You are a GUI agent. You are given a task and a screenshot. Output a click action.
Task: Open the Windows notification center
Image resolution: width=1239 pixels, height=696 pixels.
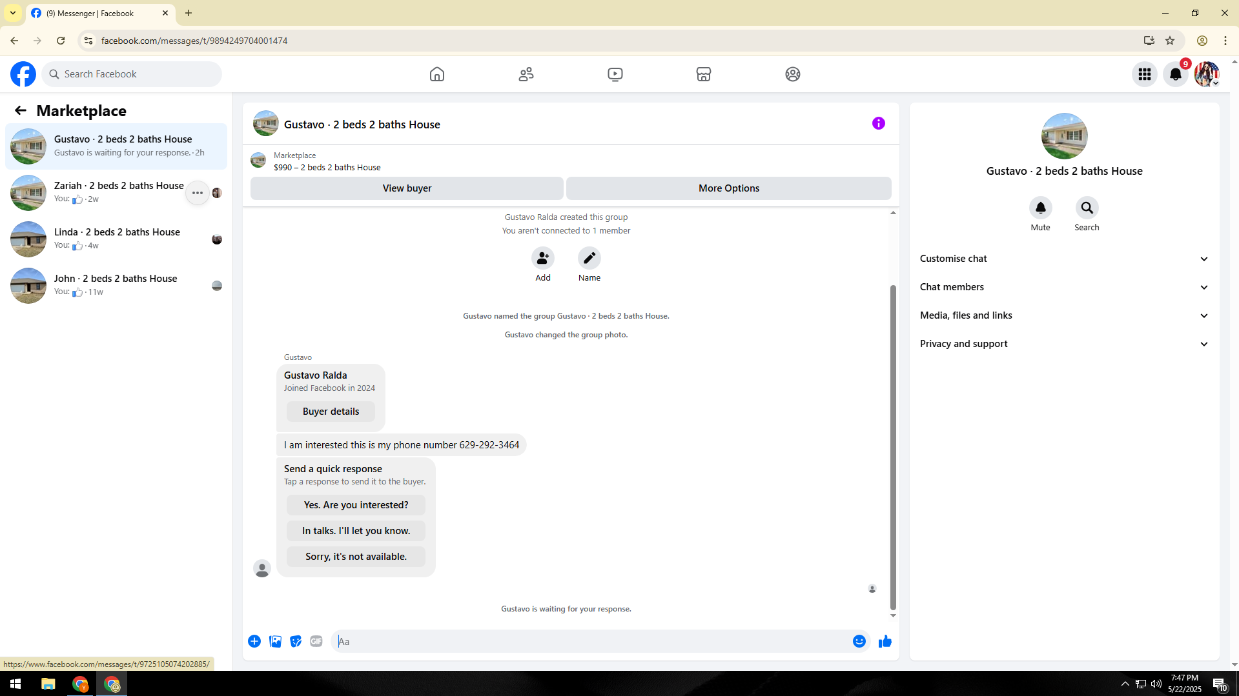click(1220, 684)
